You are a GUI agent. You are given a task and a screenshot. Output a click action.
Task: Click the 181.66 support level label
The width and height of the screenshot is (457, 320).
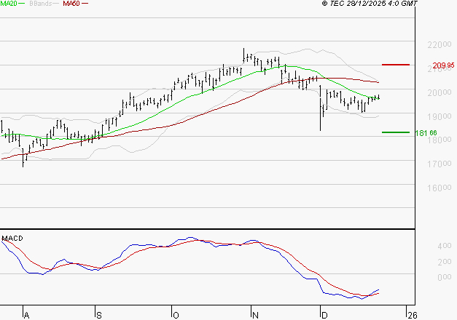426,133
